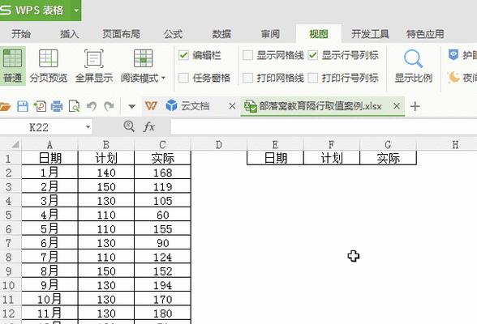
Task: Click the fx insert function icon
Action: (x=149, y=126)
